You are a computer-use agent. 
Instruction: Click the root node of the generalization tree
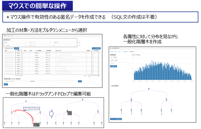(x=149, y=89)
